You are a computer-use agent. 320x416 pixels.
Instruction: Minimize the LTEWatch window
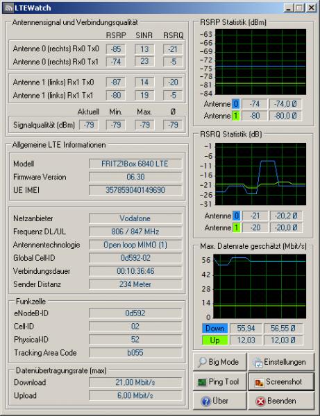tap(289, 8)
